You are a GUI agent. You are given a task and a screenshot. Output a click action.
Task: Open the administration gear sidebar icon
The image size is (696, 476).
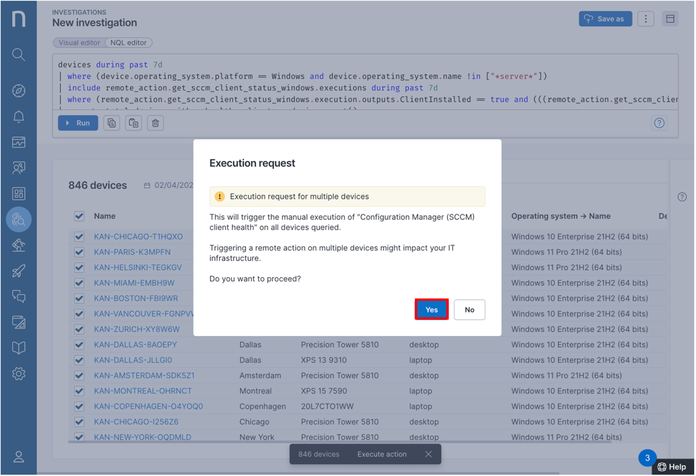(x=18, y=373)
